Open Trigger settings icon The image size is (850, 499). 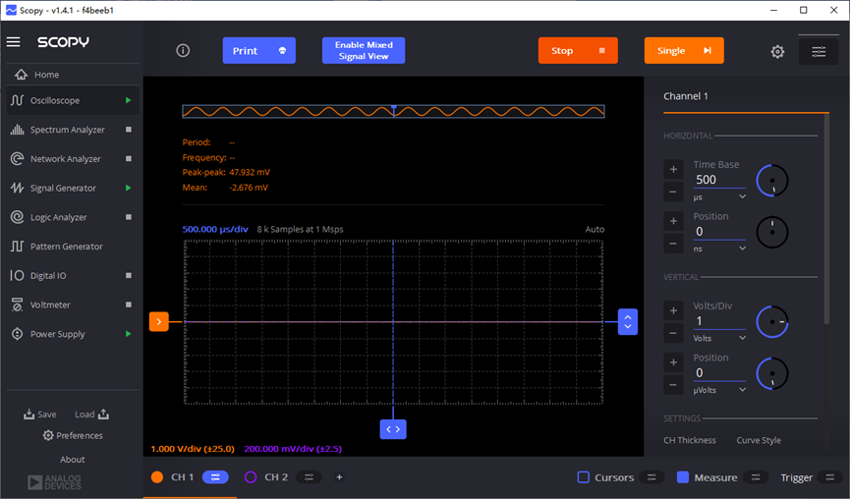coord(830,477)
